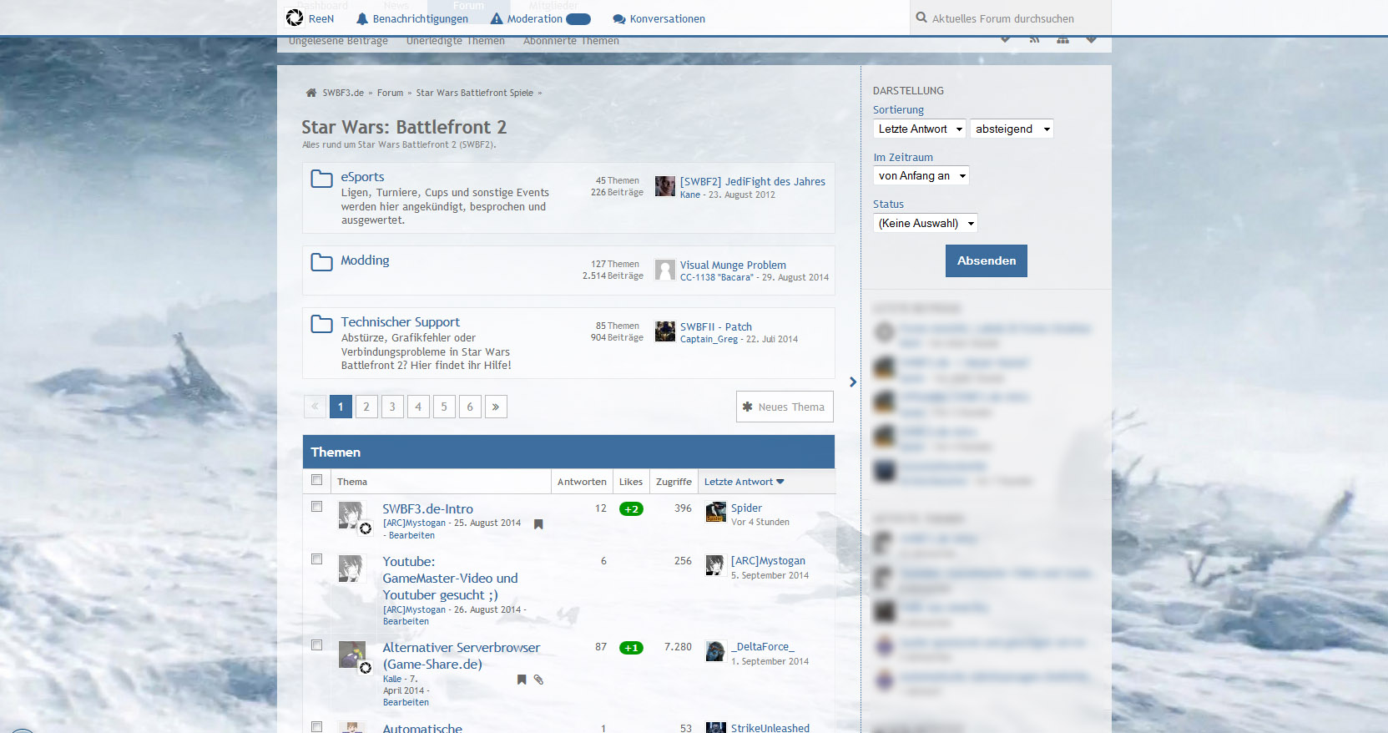Open Benachrichtigungen bell notifications
The width and height of the screenshot is (1388, 733).
[x=362, y=18]
